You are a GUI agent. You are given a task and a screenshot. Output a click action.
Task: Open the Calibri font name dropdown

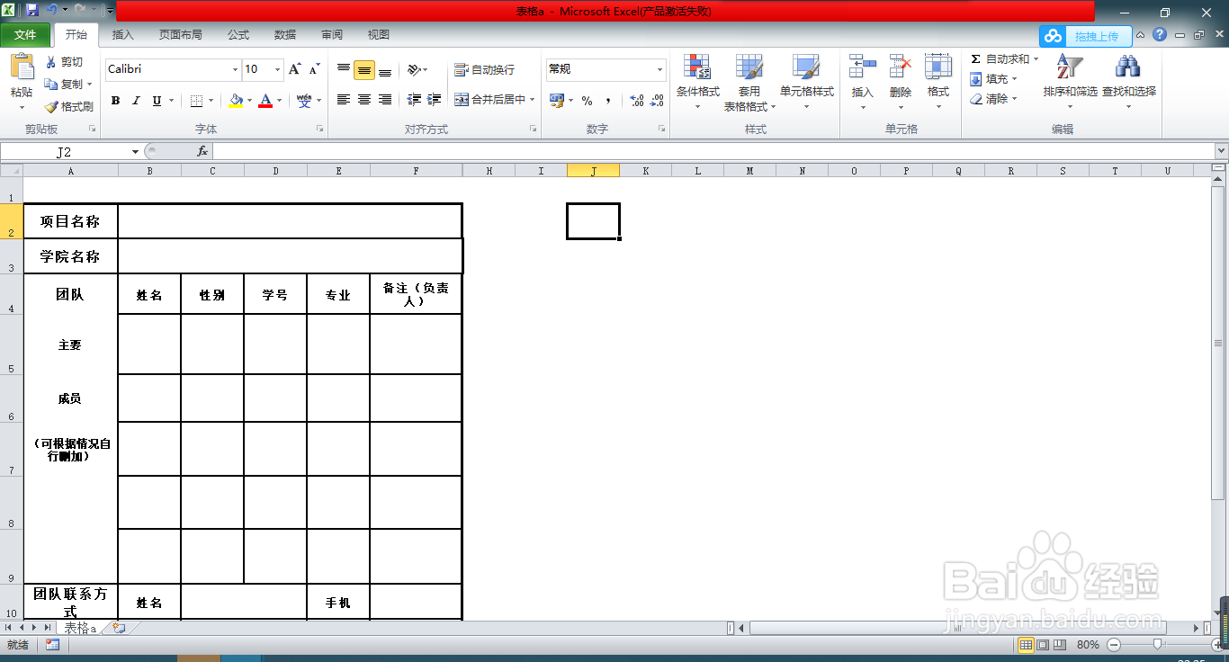(x=235, y=69)
